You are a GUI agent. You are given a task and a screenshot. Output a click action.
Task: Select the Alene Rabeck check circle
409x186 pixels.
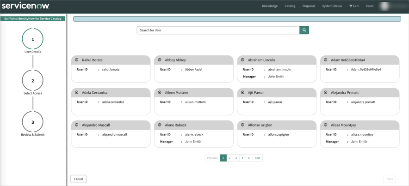(160, 125)
